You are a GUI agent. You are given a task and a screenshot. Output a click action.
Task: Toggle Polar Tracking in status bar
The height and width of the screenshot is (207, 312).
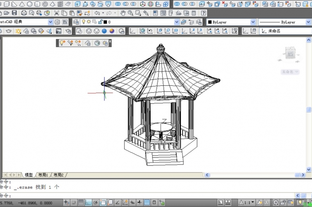[x=96, y=203]
